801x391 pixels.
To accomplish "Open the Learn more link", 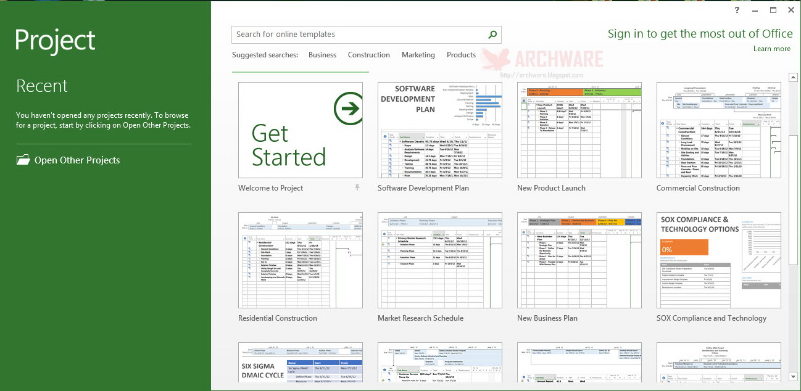I will point(772,49).
